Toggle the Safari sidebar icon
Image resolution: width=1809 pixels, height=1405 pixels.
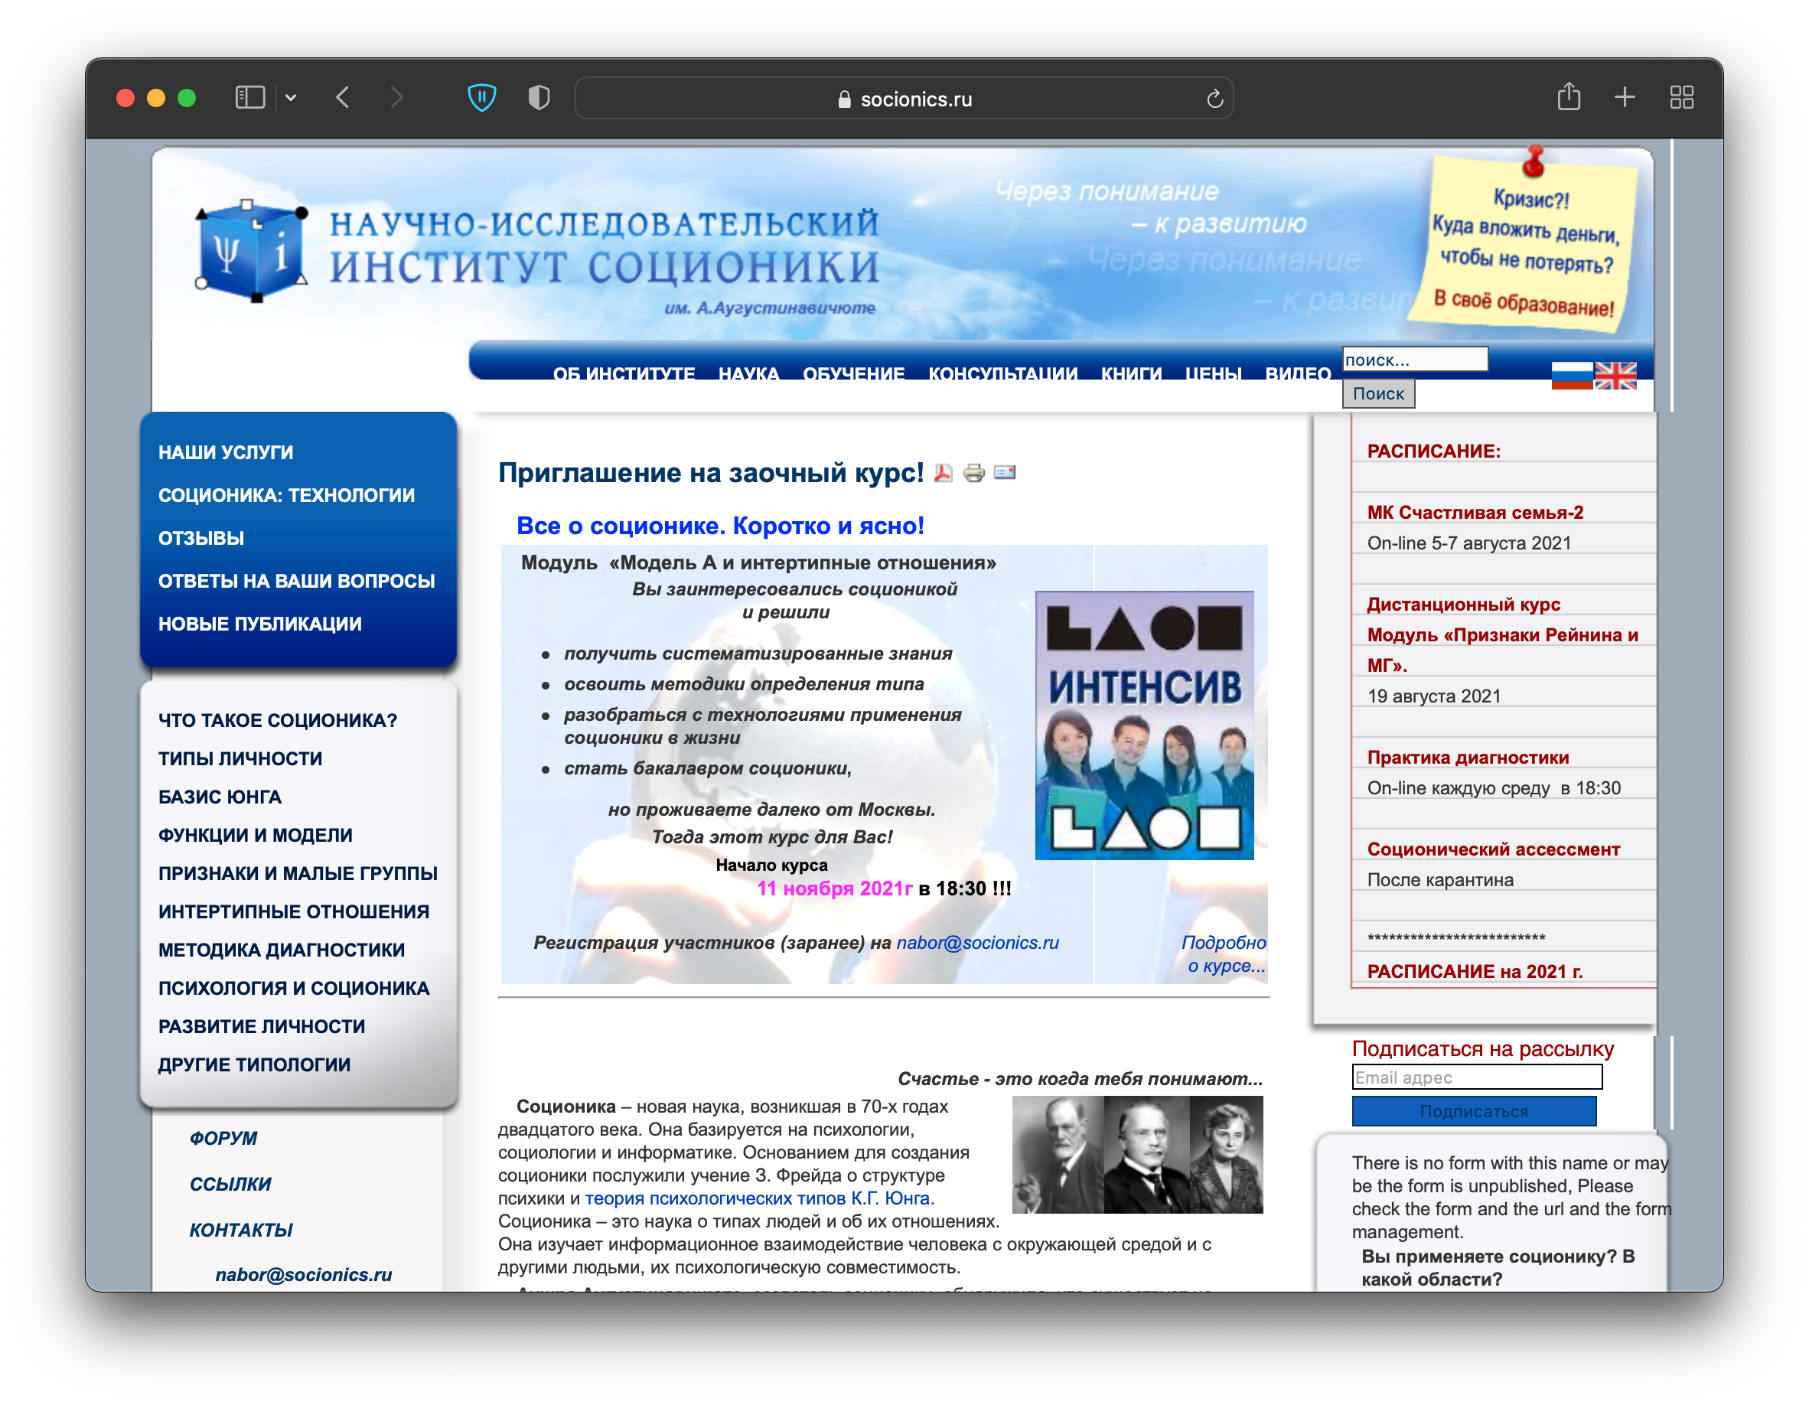click(x=249, y=98)
